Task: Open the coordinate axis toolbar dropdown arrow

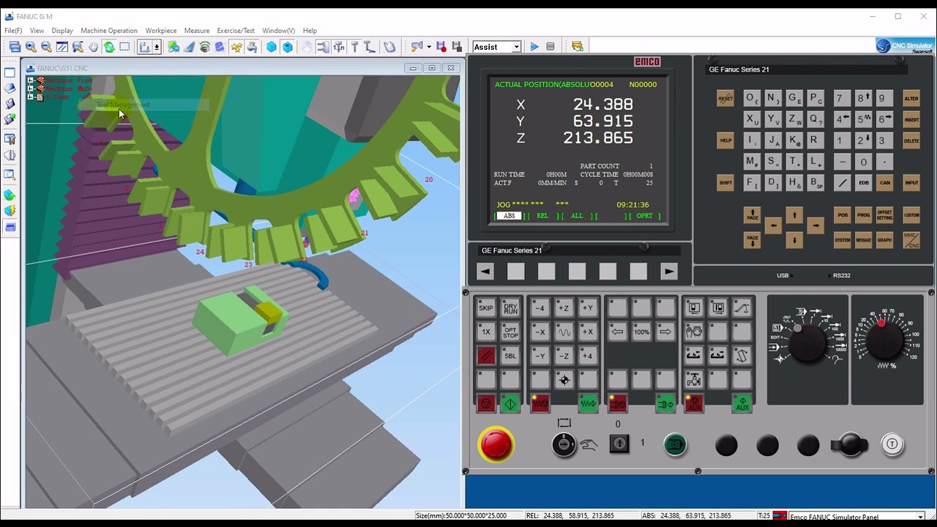Action: [157, 47]
